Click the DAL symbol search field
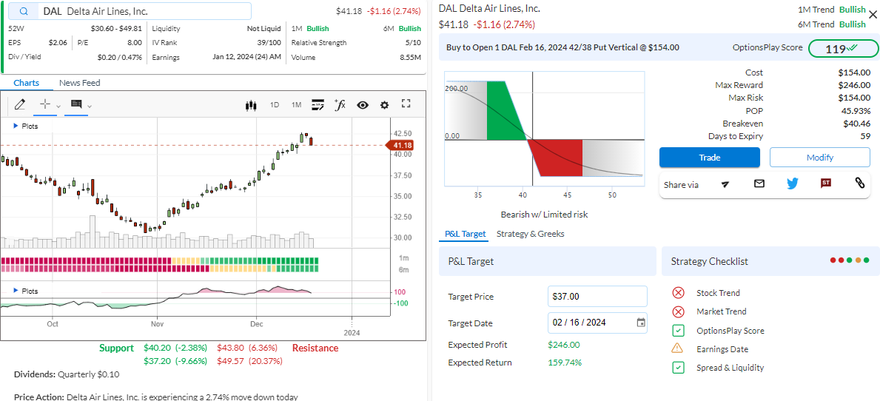This screenshot has width=880, height=401. pyautogui.click(x=131, y=11)
